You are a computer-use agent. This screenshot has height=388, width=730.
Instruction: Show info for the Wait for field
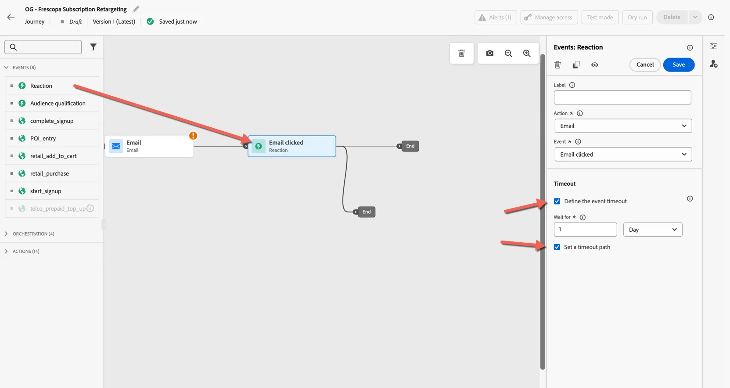[583, 217]
